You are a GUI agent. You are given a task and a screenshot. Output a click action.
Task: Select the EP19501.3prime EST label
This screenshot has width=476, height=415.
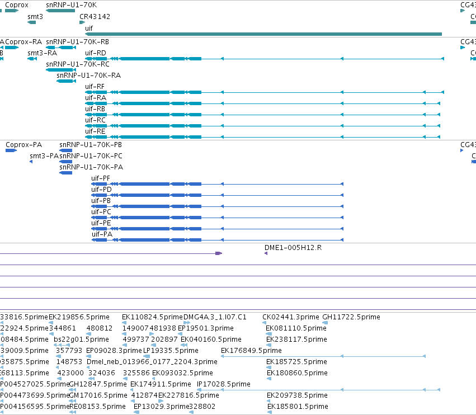tap(205, 328)
